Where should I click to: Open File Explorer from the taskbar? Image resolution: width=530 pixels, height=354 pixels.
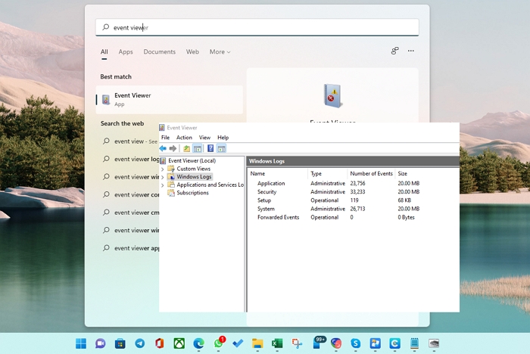(257, 343)
